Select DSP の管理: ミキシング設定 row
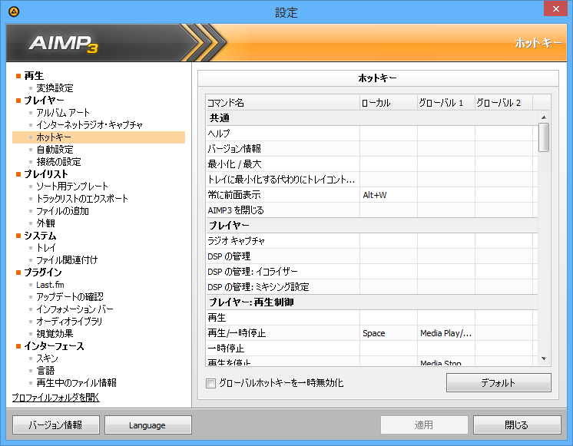This screenshot has width=573, height=446. click(372, 287)
